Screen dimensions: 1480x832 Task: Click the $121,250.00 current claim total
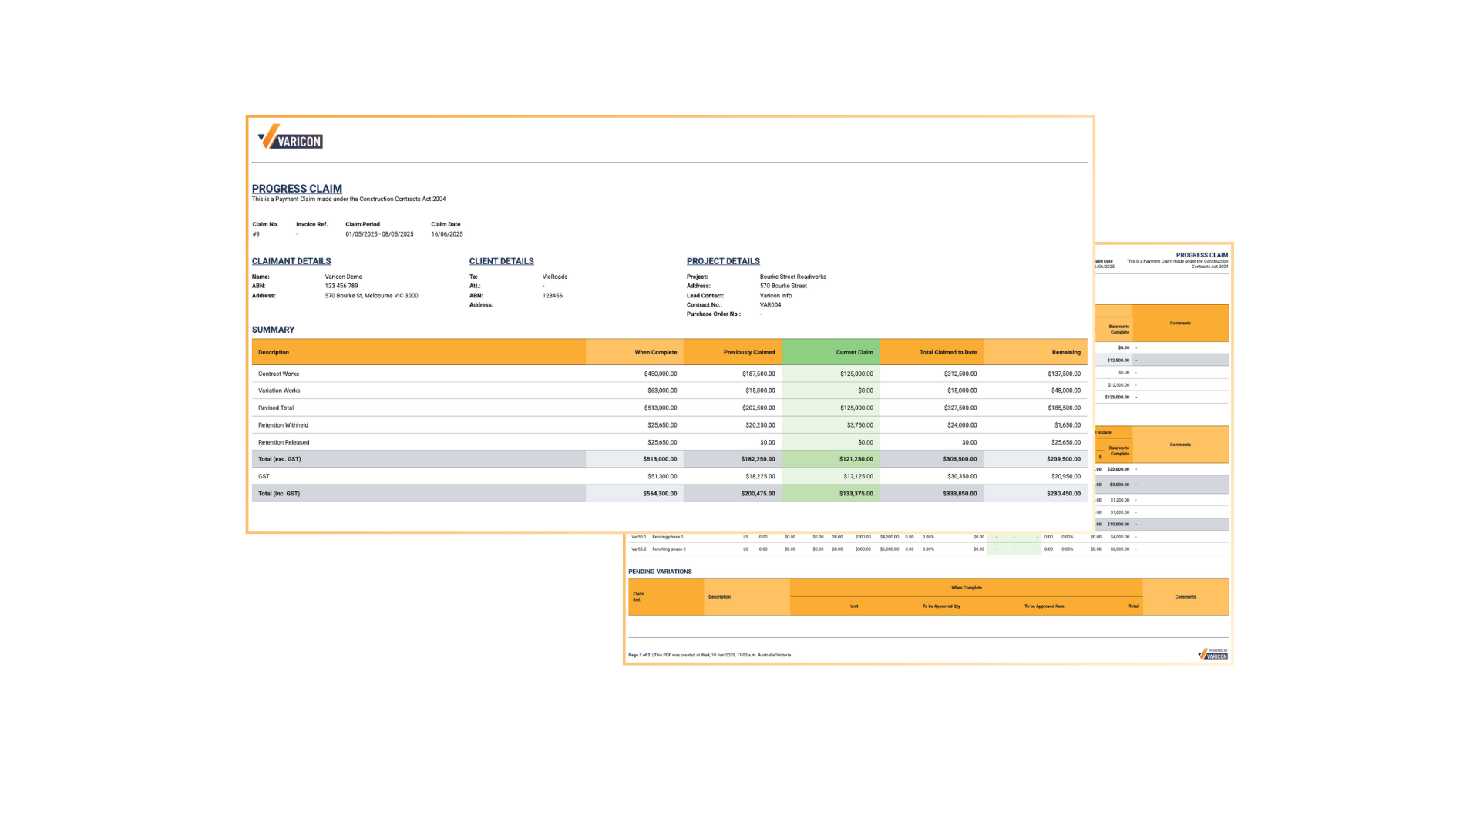856,459
